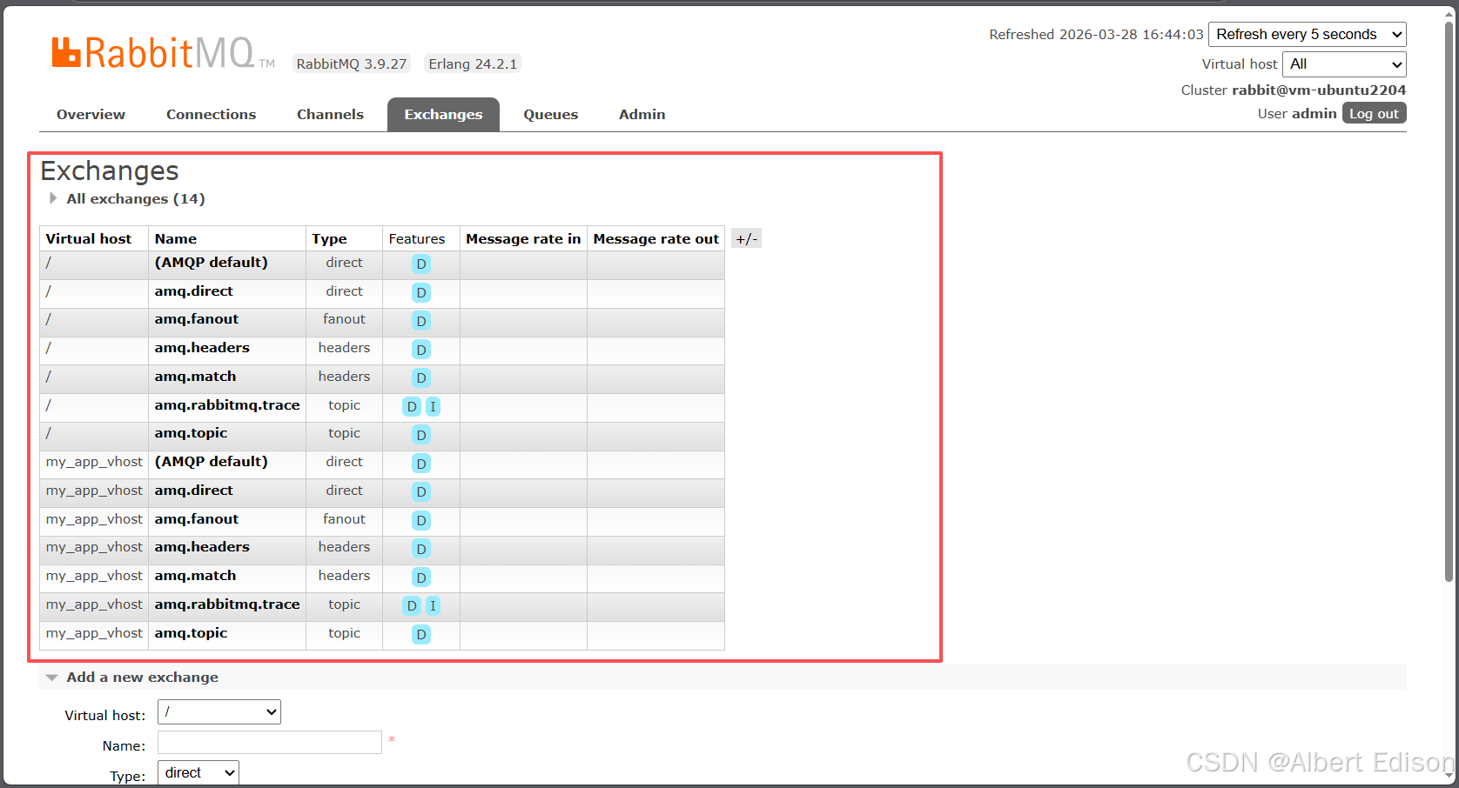Click the D feature badge for / amq.direct
The width and height of the screenshot is (1459, 788).
pos(421,292)
